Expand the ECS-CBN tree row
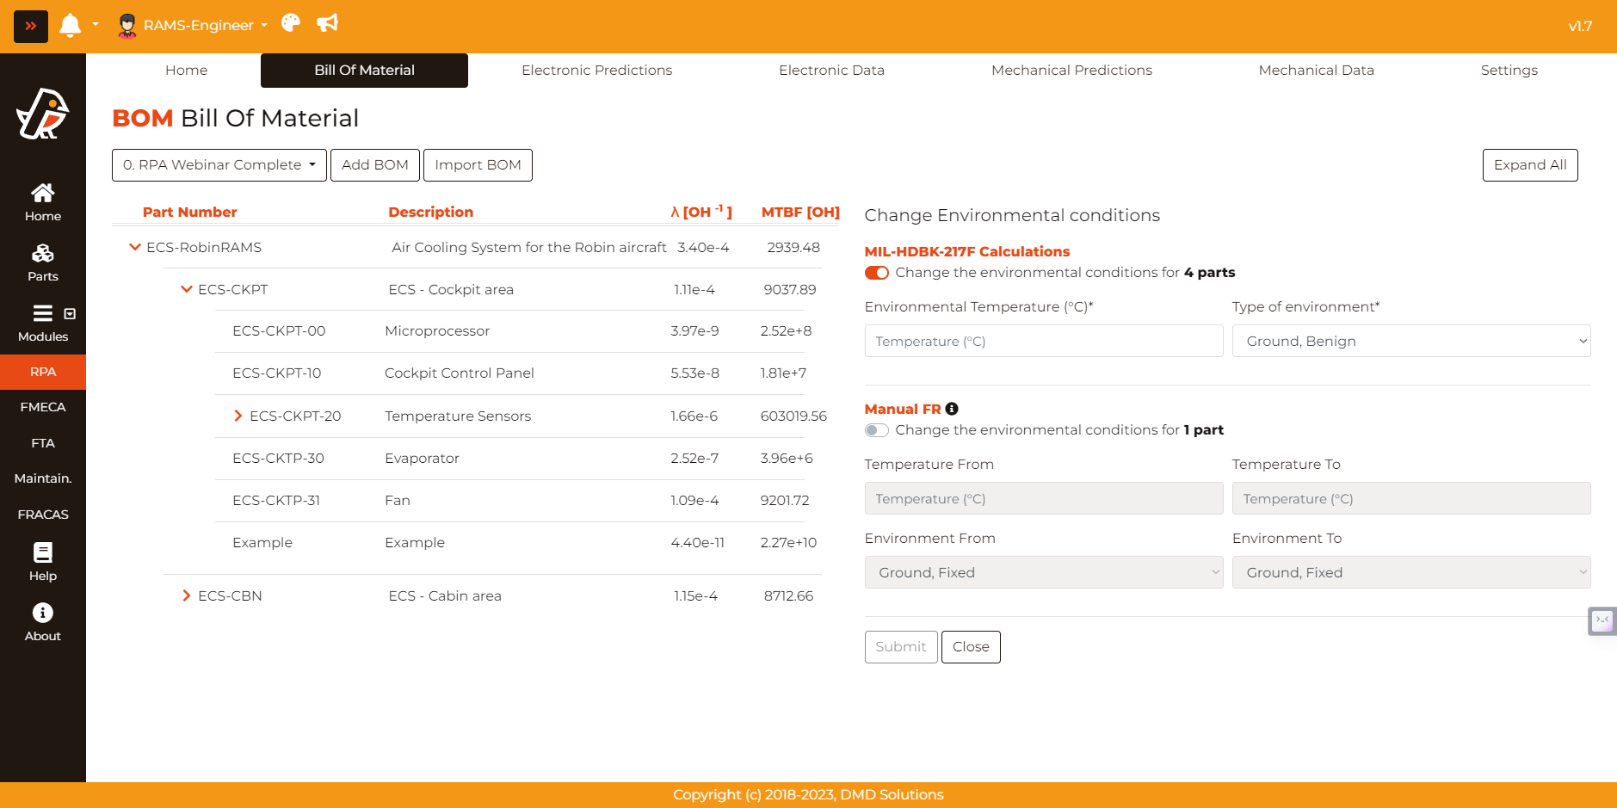Viewport: 1617px width, 808px height. [187, 595]
